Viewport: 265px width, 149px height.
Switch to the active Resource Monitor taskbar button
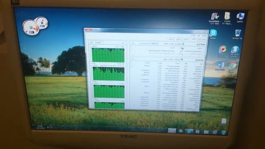pyautogui.click(x=172, y=130)
